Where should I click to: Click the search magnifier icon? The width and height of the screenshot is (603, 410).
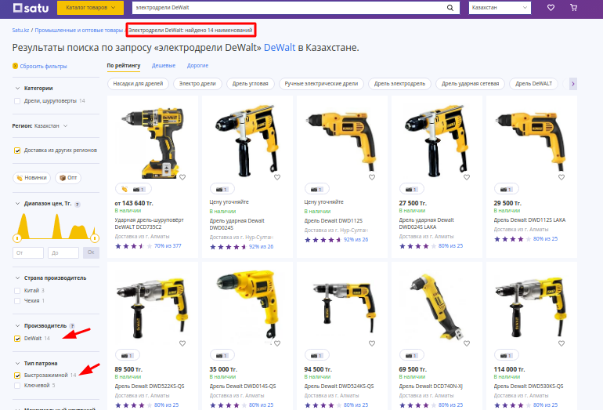point(450,8)
